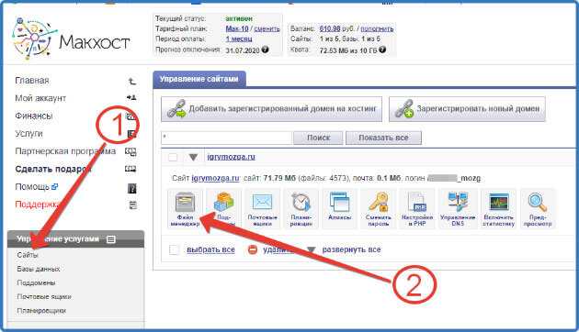Viewport: 579px width, 332px height.
Task: Click the Поиск button
Action: pos(318,138)
